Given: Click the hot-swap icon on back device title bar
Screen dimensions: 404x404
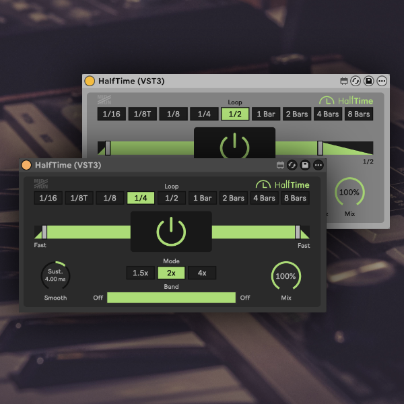Looking at the screenshot, I should (356, 81).
